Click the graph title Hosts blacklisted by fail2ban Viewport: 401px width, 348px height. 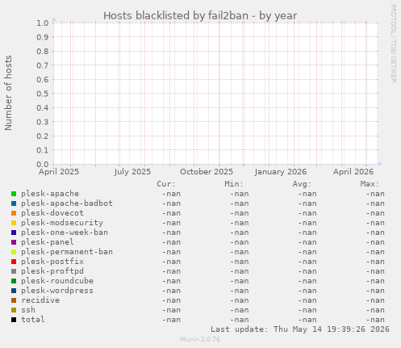pyautogui.click(x=200, y=15)
